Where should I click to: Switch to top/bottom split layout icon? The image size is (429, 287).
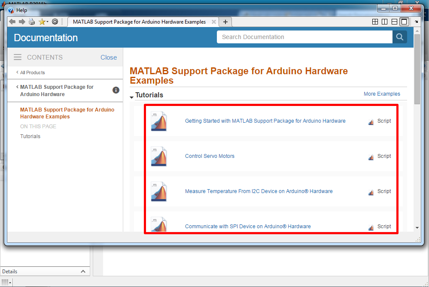[394, 22]
